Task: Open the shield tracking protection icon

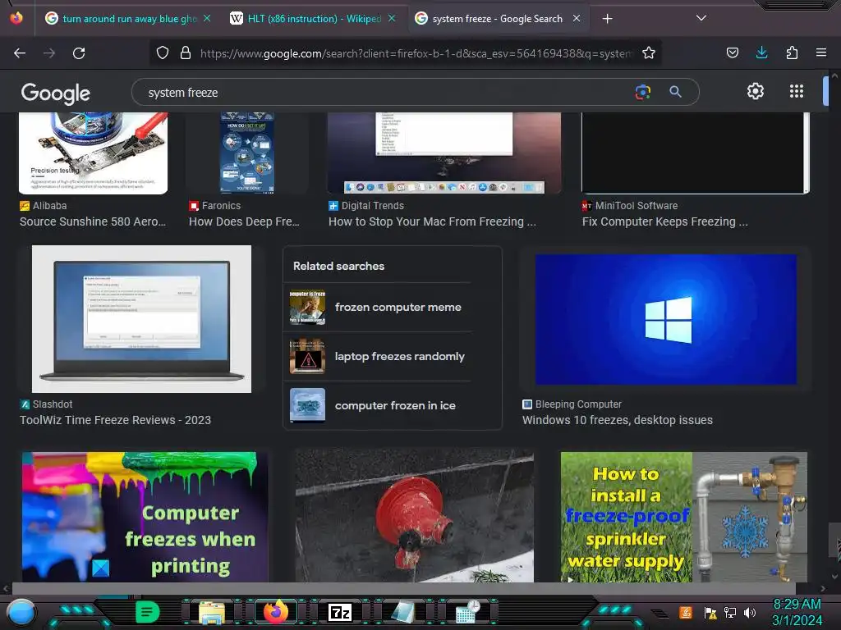Action: pyautogui.click(x=163, y=52)
